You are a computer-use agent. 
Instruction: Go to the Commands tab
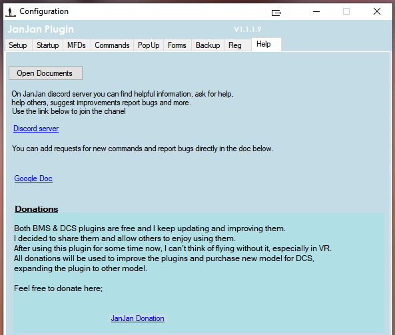tap(112, 45)
